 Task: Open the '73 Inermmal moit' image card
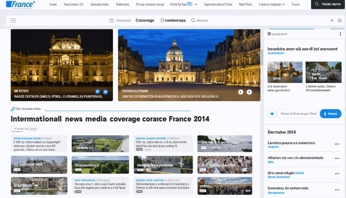pos(39,165)
